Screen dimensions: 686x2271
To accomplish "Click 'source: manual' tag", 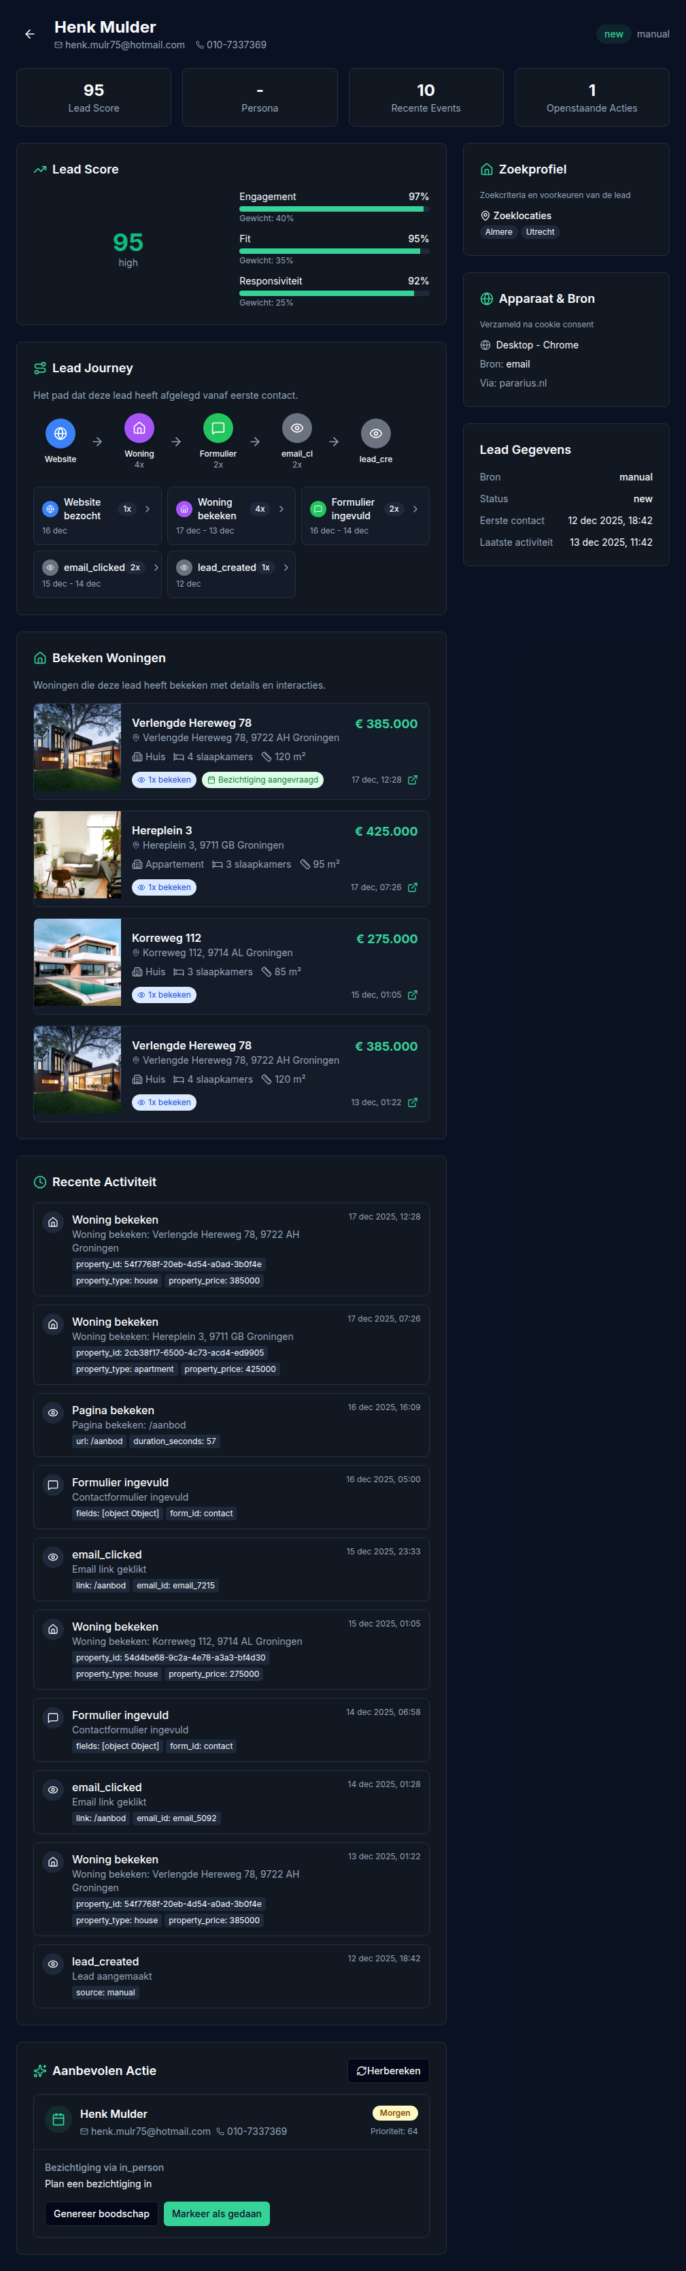I will point(105,1993).
